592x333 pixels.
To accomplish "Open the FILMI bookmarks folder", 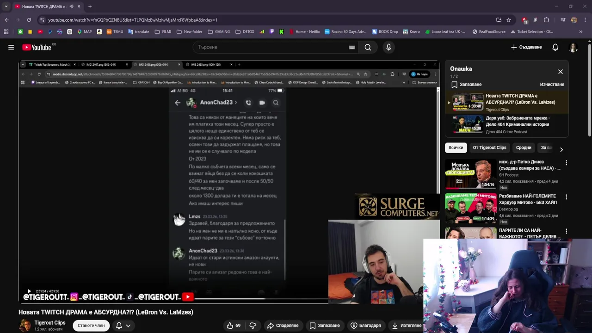I will 163,32.
